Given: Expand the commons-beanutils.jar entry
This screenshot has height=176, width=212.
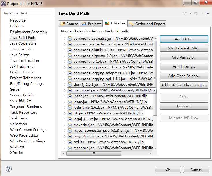Looking at the screenshot, I should pyautogui.click(x=65, y=39).
